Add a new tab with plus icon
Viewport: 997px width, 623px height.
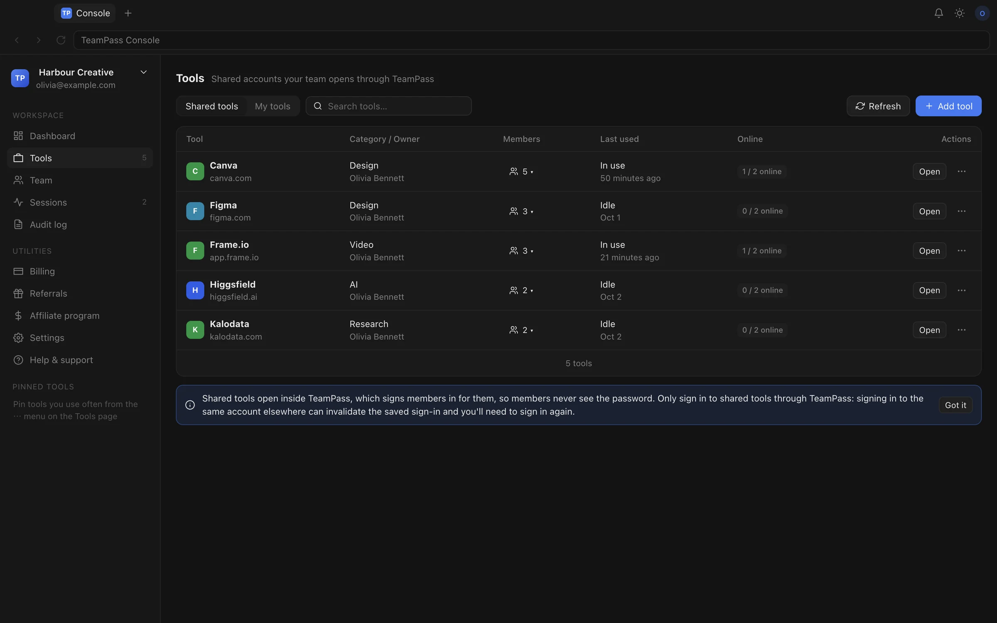pyautogui.click(x=128, y=13)
